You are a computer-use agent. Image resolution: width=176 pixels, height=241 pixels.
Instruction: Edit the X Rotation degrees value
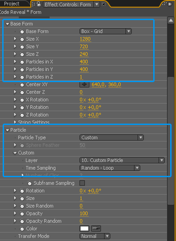94,100
